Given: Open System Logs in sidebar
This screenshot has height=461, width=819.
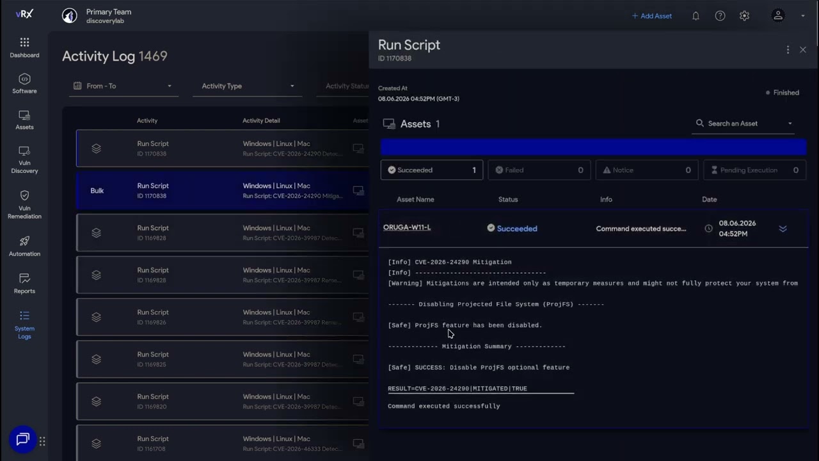Looking at the screenshot, I should pyautogui.click(x=24, y=325).
